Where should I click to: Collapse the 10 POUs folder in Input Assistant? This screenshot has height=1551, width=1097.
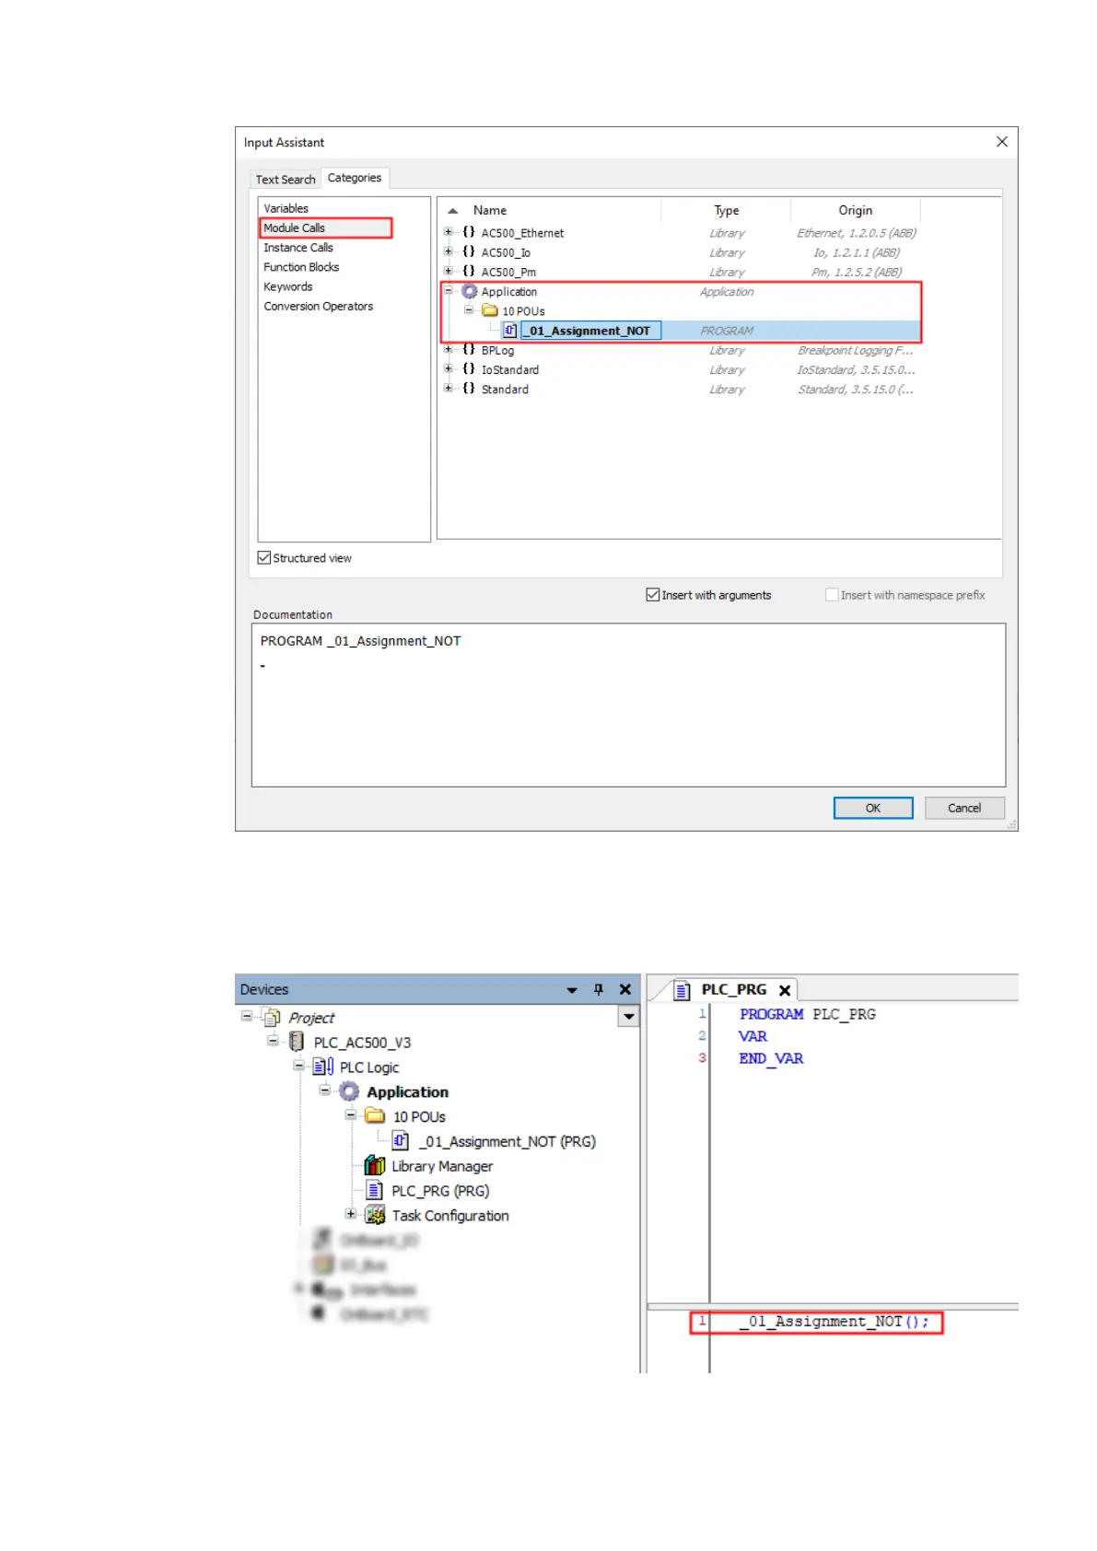coord(469,310)
